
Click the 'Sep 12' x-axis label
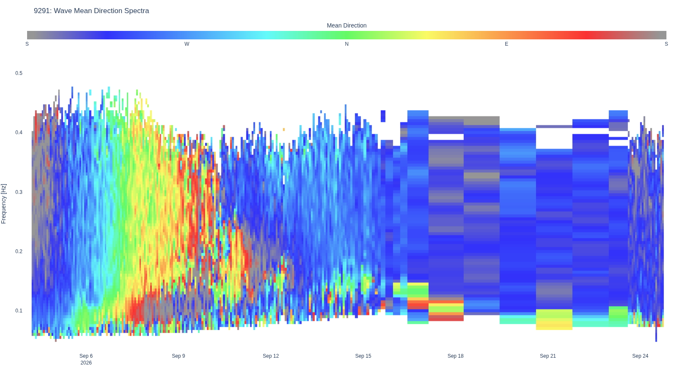pos(271,356)
